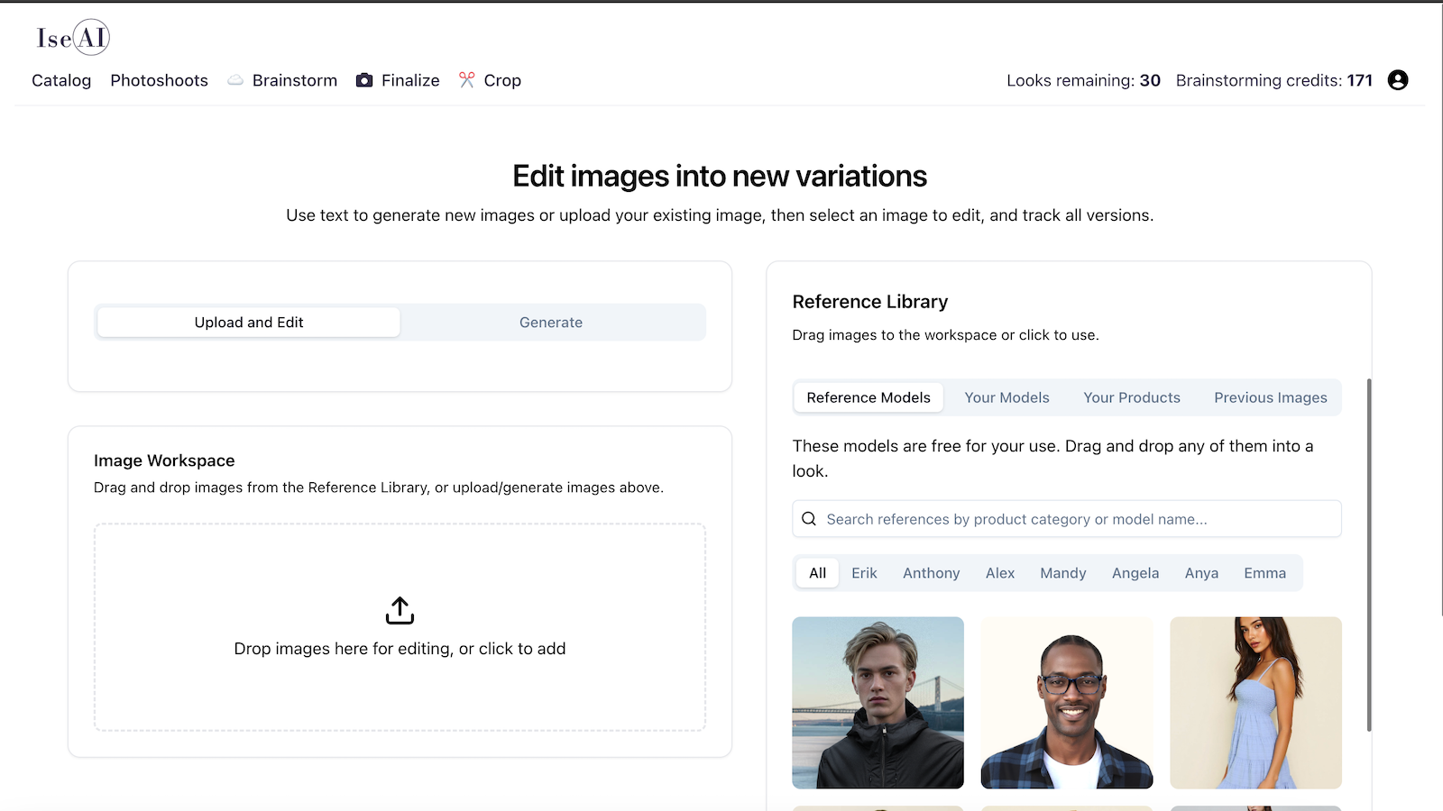This screenshot has height=811, width=1443.
Task: Open the Photoshoots menu
Action: (159, 80)
